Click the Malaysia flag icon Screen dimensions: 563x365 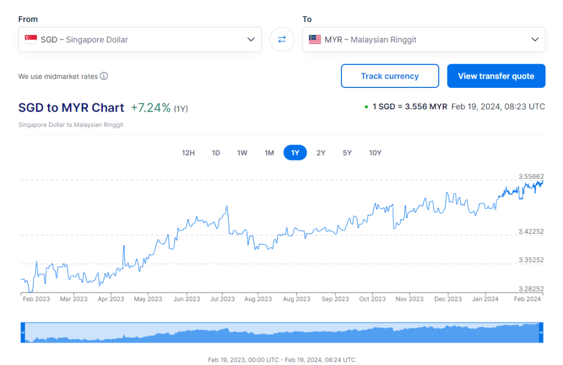tap(315, 40)
